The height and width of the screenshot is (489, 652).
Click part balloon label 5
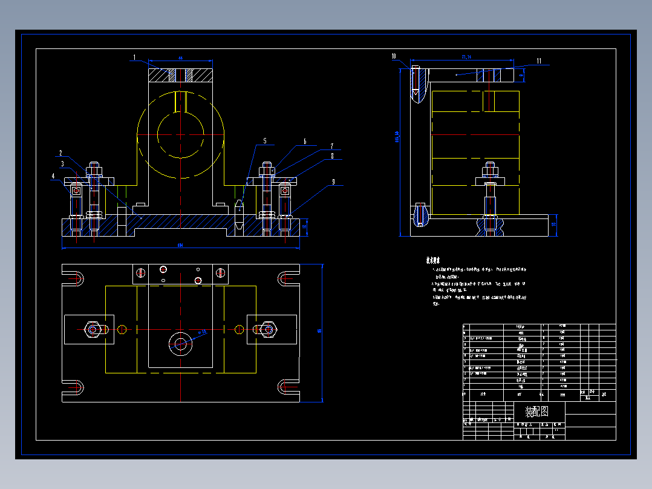point(265,141)
